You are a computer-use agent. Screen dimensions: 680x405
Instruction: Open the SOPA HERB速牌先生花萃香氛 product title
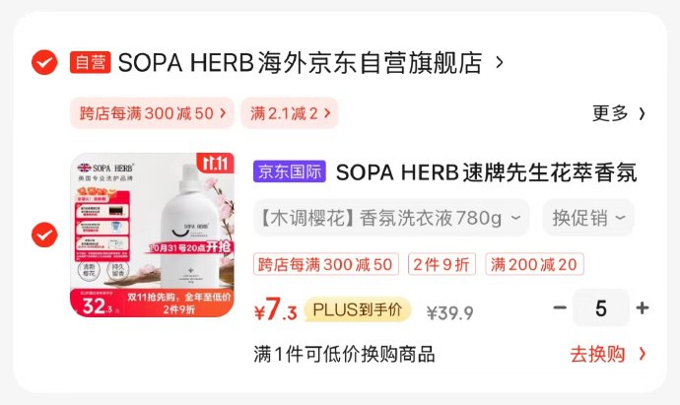pos(486,172)
